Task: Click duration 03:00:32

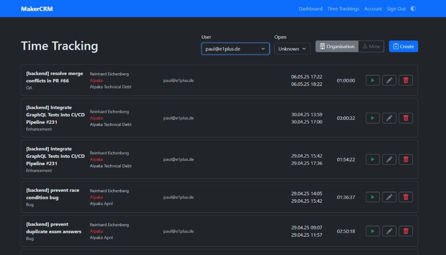Action: (x=346, y=118)
